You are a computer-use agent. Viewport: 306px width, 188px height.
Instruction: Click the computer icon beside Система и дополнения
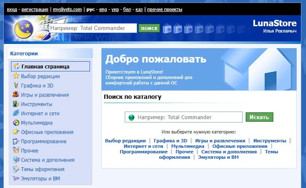click(x=16, y=160)
